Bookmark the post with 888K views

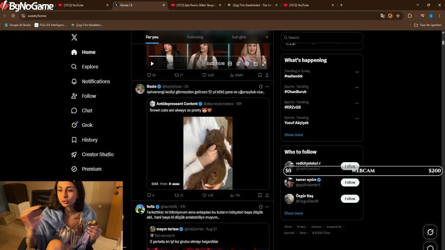pos(260,75)
